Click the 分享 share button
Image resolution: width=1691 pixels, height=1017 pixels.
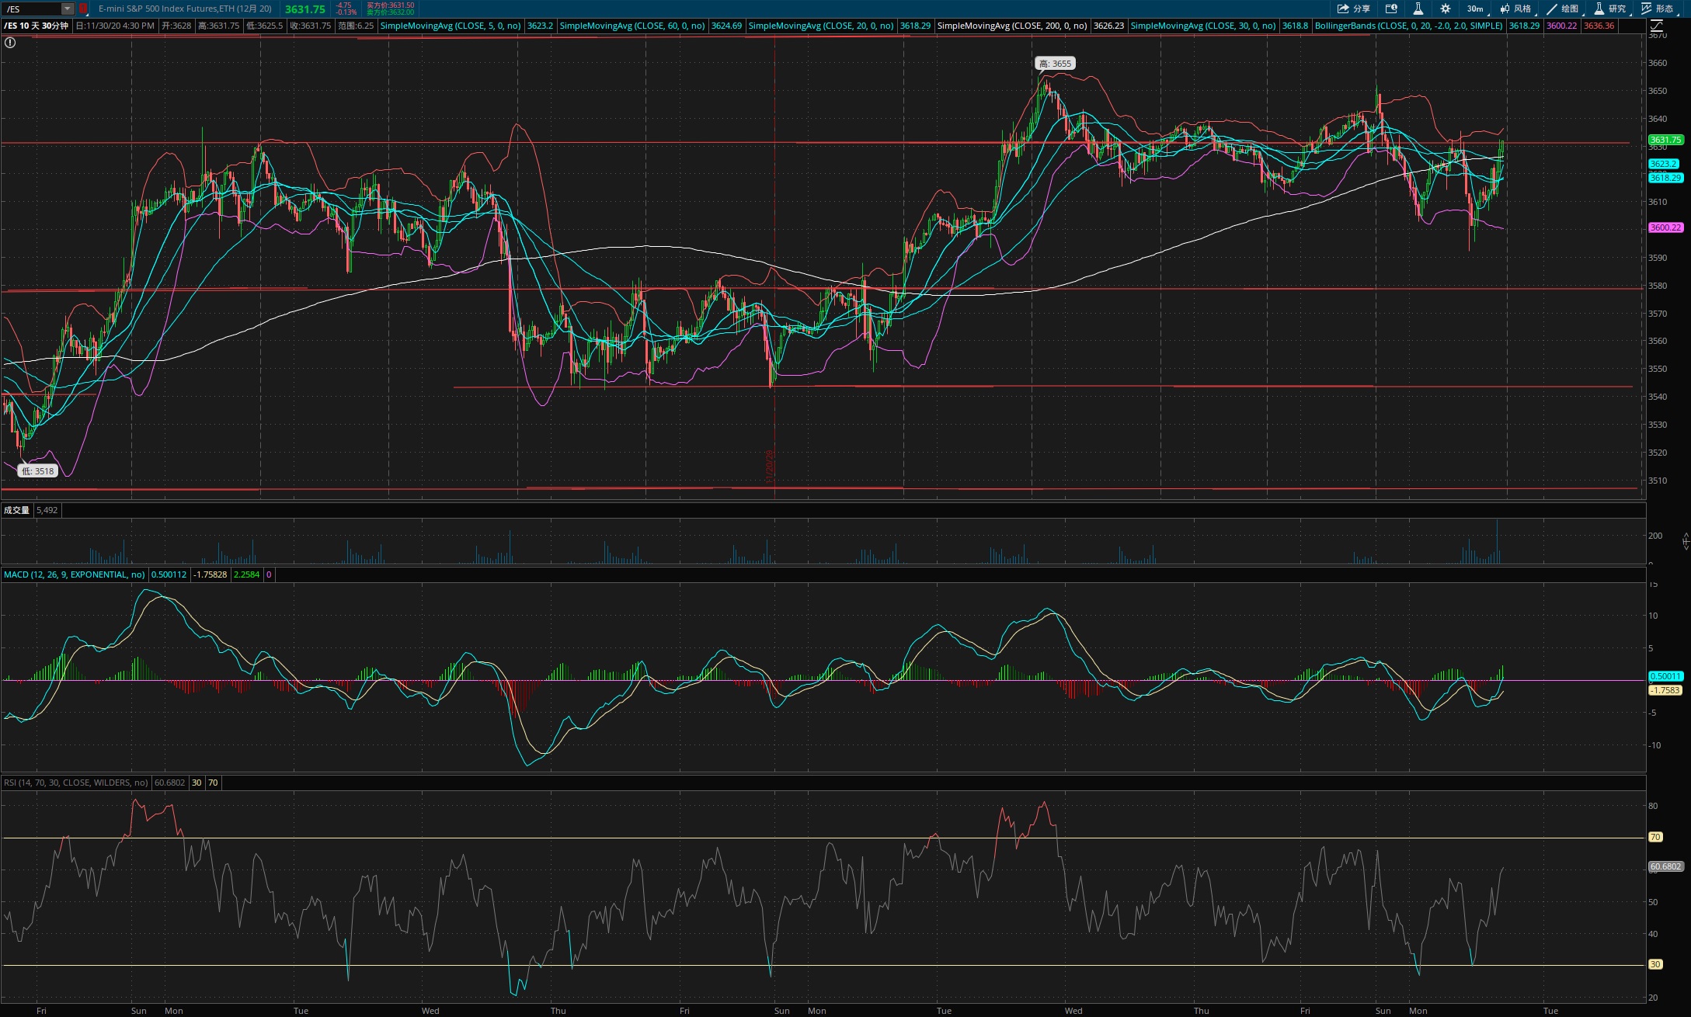point(1354,9)
